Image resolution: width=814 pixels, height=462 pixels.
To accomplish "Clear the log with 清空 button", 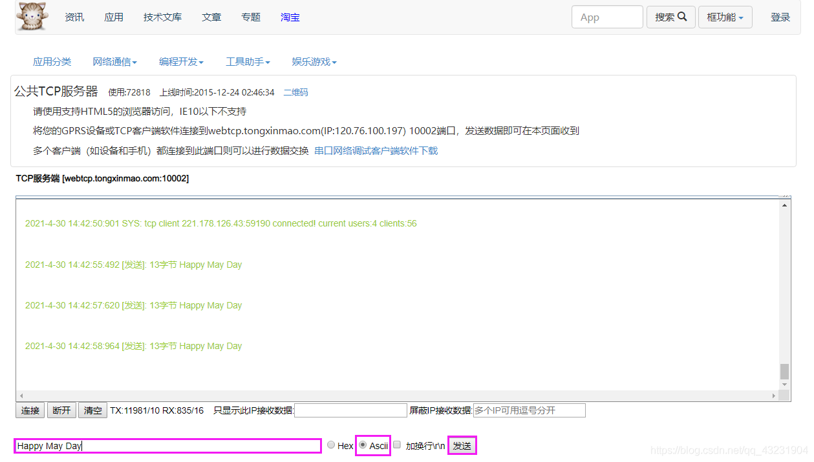I will 92,410.
